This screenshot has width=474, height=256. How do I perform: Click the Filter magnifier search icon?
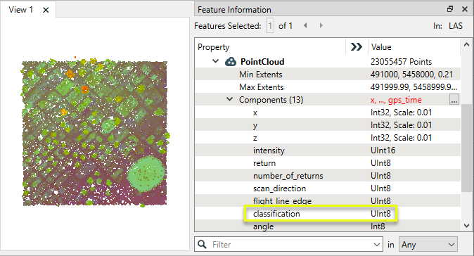(x=203, y=244)
